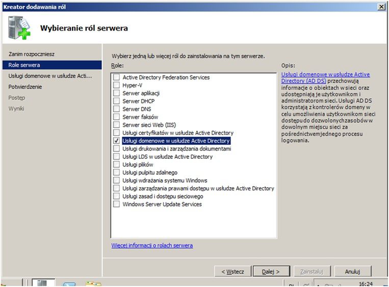389x287 pixels.
Task: Check Usługi pulpitu zdalnego role
Action: (116, 173)
